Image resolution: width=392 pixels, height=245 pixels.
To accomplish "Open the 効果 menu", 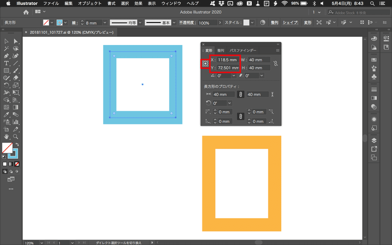I will (138, 3).
